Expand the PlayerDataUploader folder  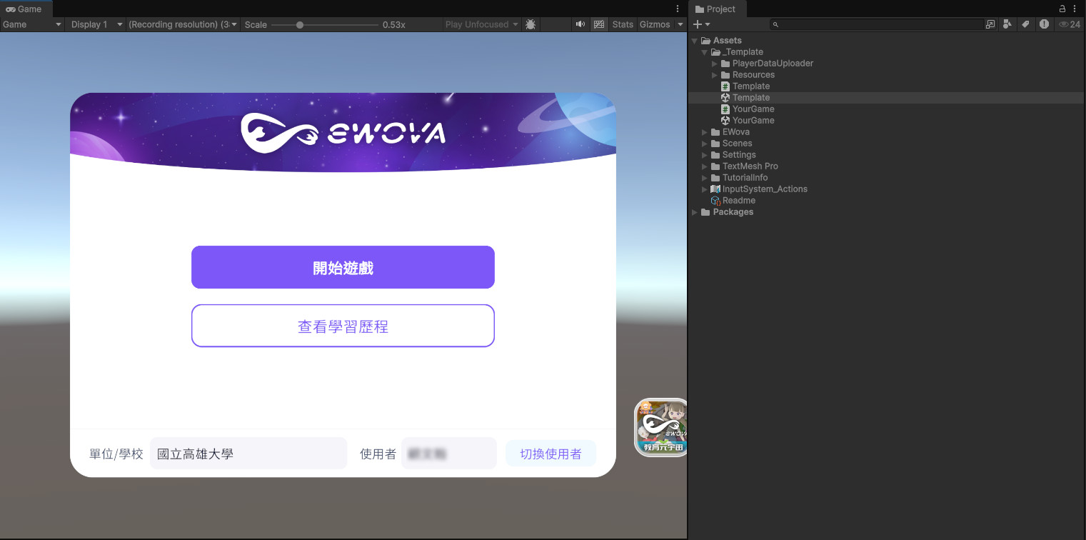[715, 64]
